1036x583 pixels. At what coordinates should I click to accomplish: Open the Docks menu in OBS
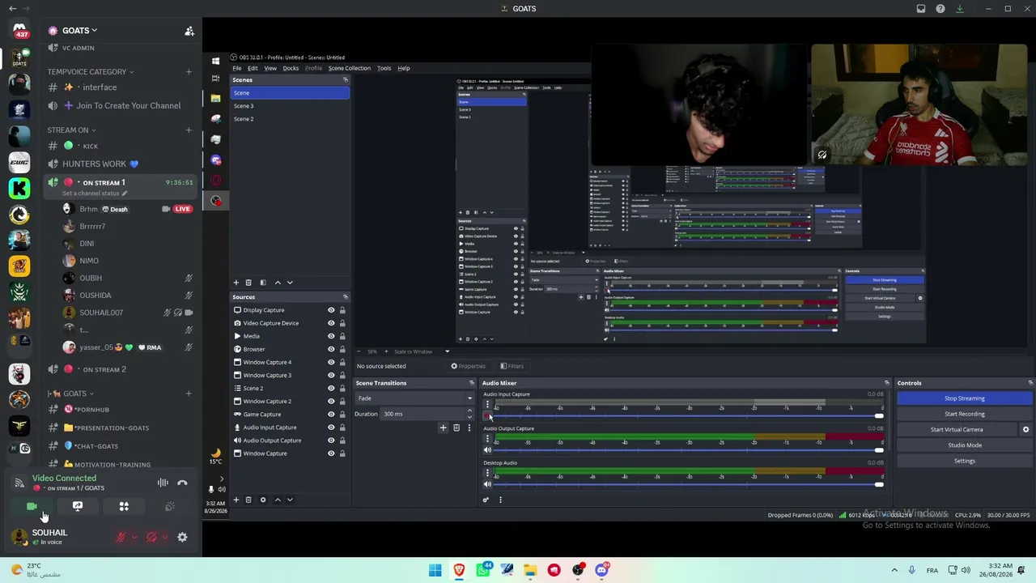click(291, 68)
